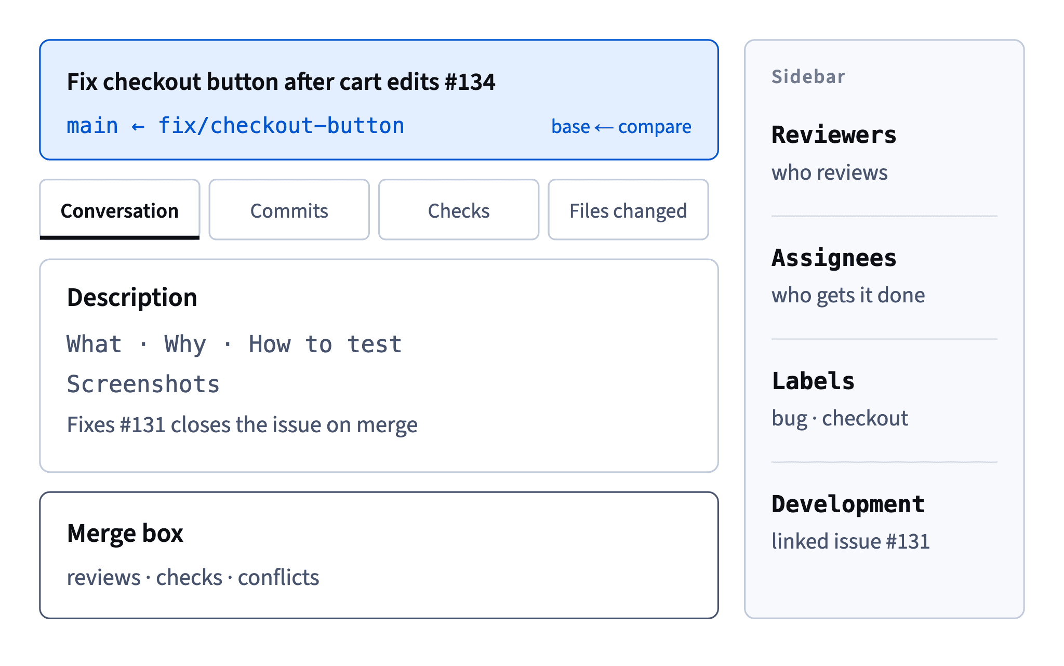1064x666 pixels.
Task: Click the 'who gets it done' text
Action: pyautogui.click(x=848, y=296)
